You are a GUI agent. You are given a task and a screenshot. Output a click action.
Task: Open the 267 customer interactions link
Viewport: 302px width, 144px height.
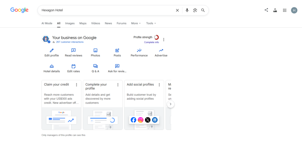point(70,42)
